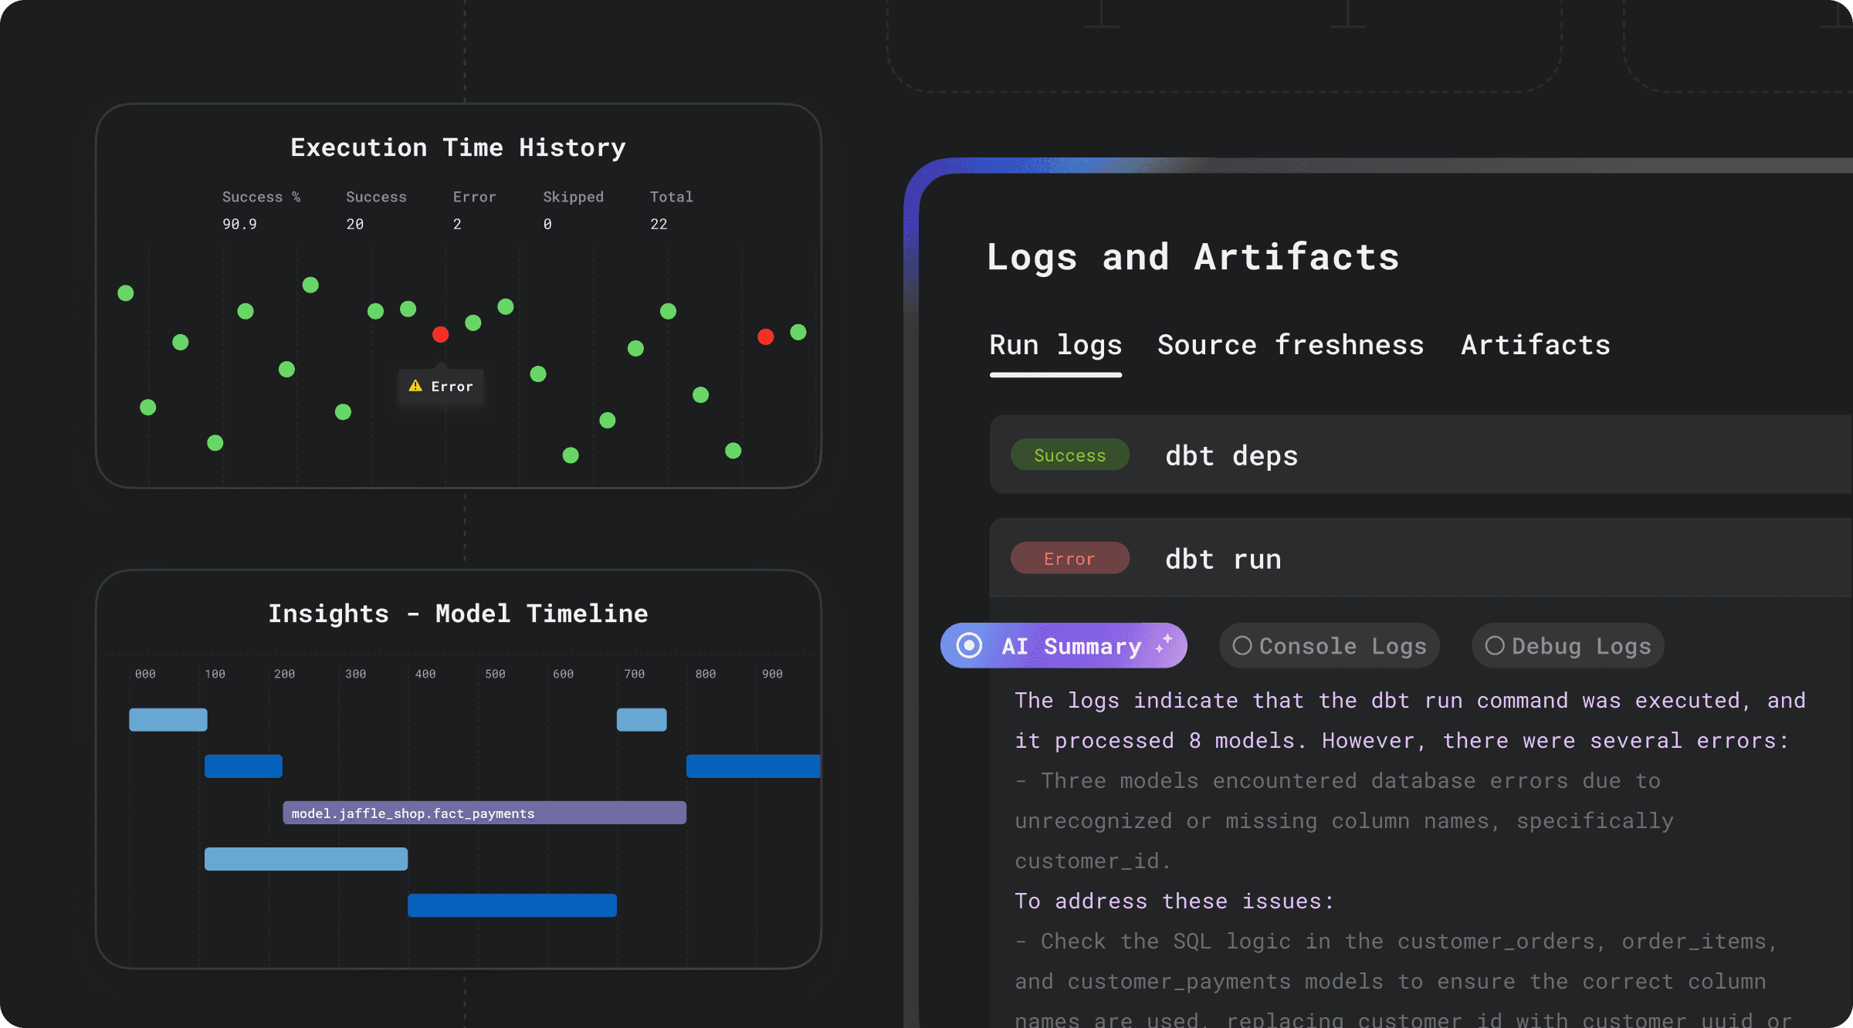Screen dimensions: 1853x1028
Task: Click the sparkle icon on AI Summary
Action: tap(1164, 644)
